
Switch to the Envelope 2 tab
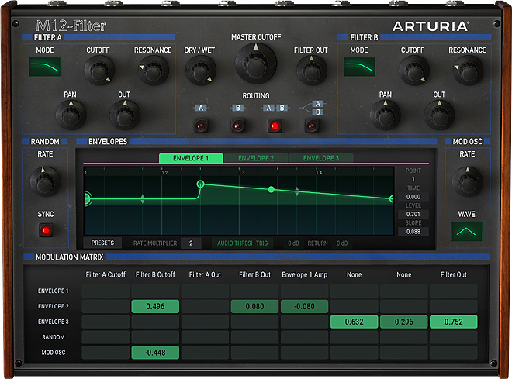(x=255, y=158)
